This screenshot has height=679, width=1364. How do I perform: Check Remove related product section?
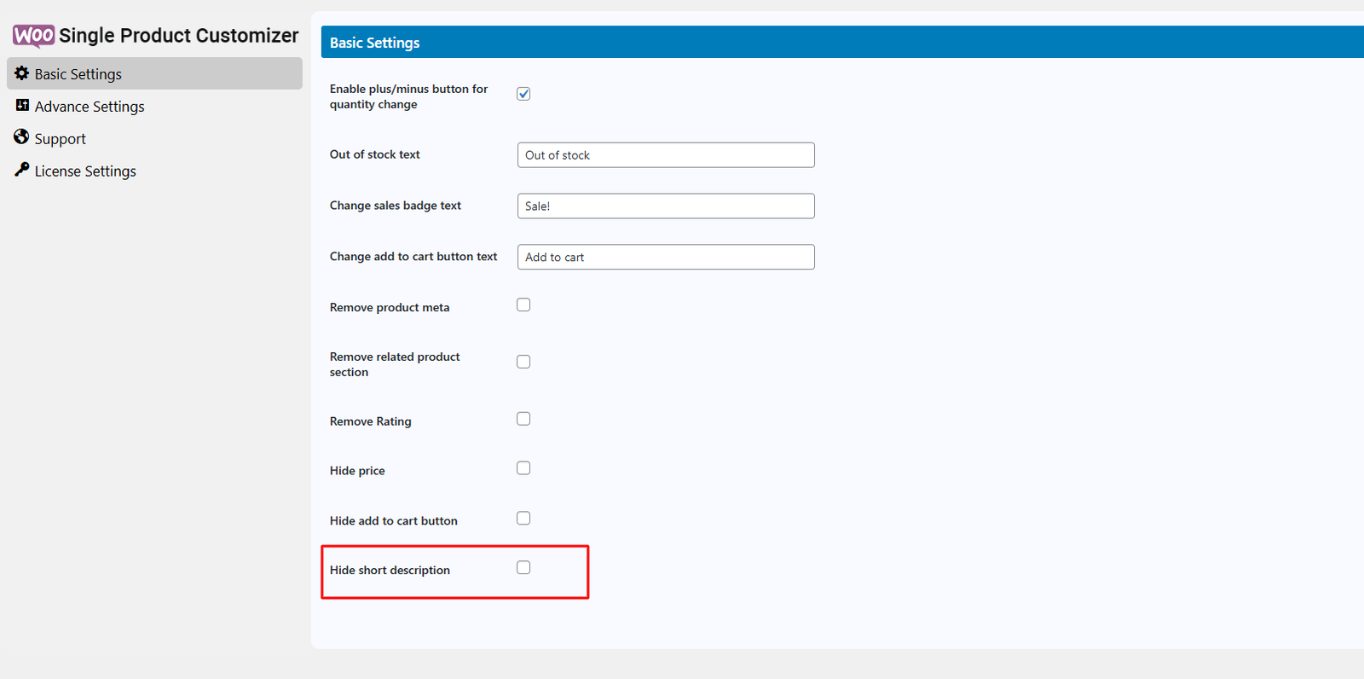(x=523, y=362)
